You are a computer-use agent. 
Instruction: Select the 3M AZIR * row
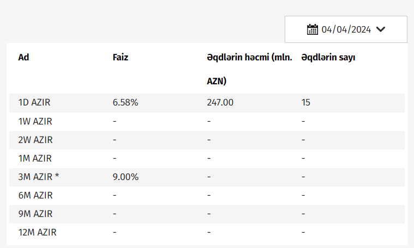[x=39, y=177]
